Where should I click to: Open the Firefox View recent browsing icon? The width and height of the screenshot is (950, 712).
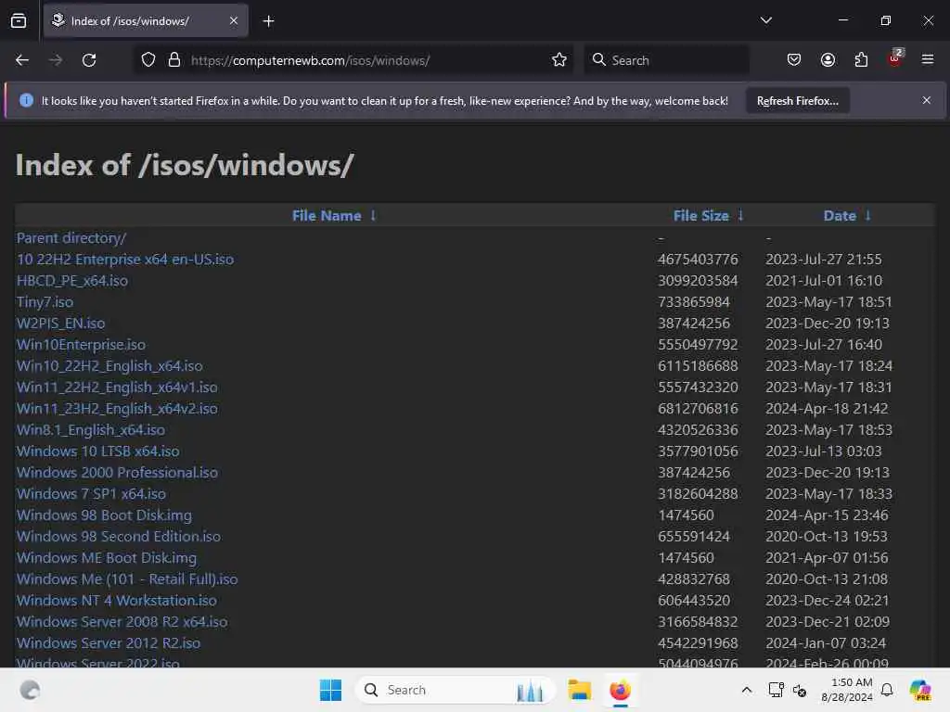click(19, 20)
